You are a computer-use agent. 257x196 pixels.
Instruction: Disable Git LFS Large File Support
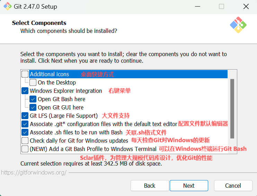pyautogui.click(x=25, y=116)
